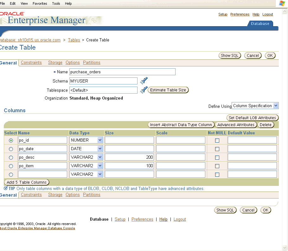
Task: Select the po_date row radio button
Action: 11,149
